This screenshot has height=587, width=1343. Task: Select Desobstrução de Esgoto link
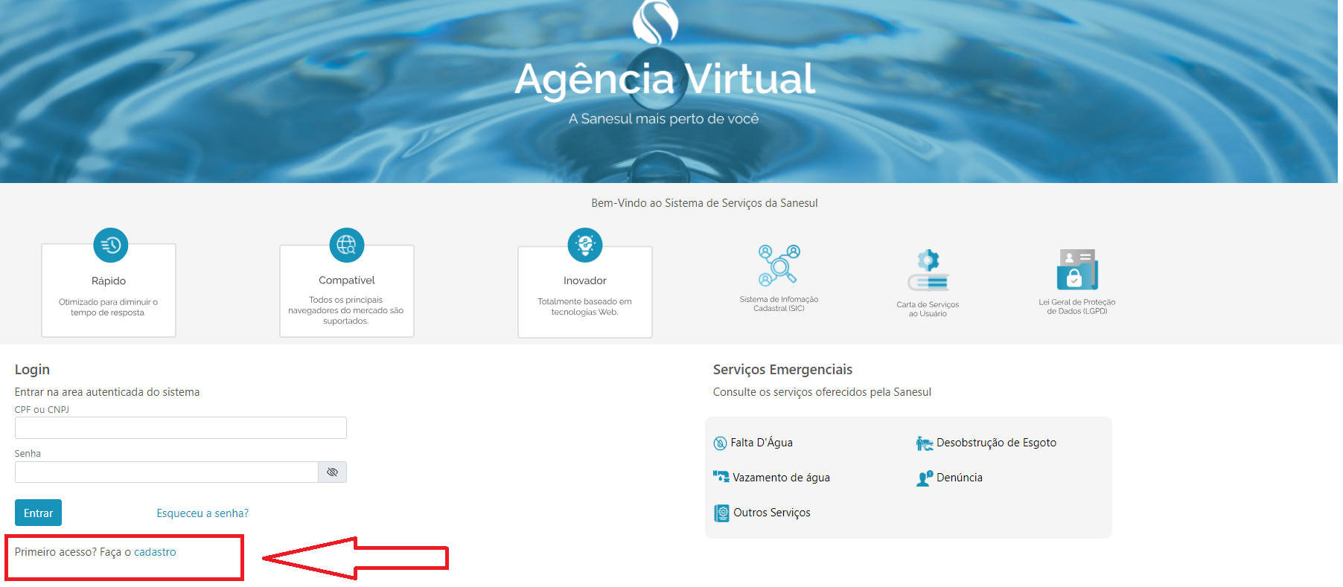[x=996, y=443]
